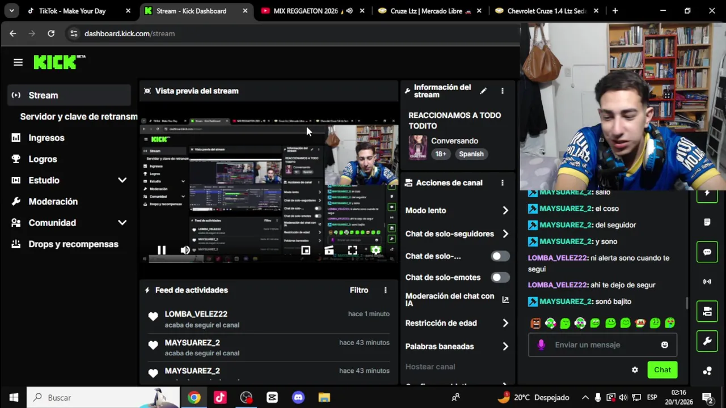Open File Explorer from the taskbar
The width and height of the screenshot is (726, 408).
(x=324, y=397)
